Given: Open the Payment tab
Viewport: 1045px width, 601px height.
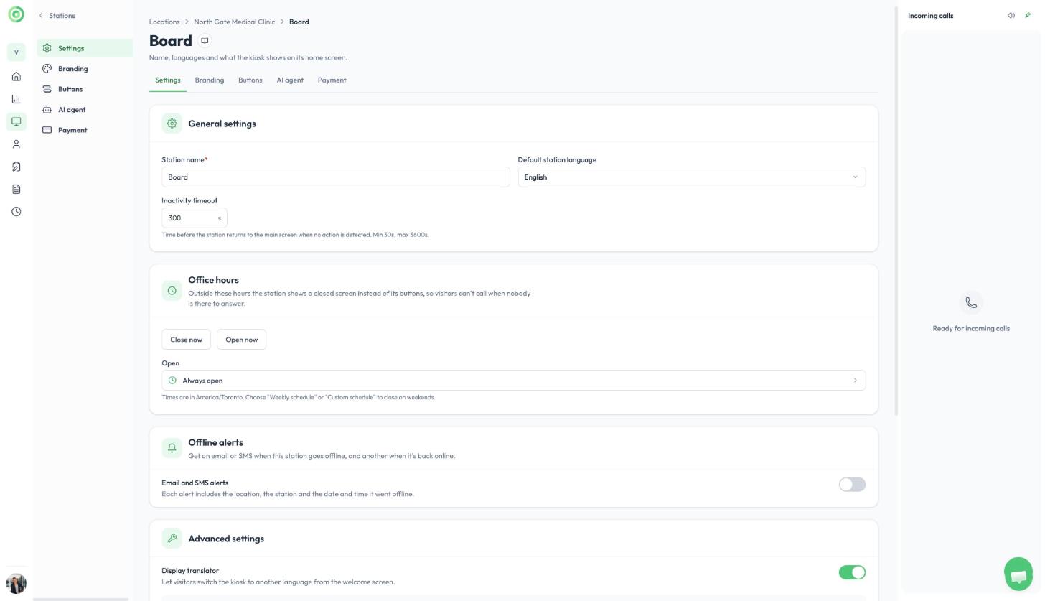Looking at the screenshot, I should tap(332, 80).
